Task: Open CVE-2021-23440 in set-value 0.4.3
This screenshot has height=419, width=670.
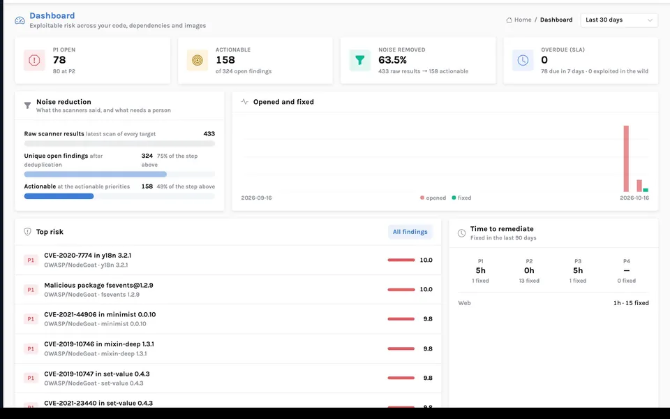Action: click(98, 403)
